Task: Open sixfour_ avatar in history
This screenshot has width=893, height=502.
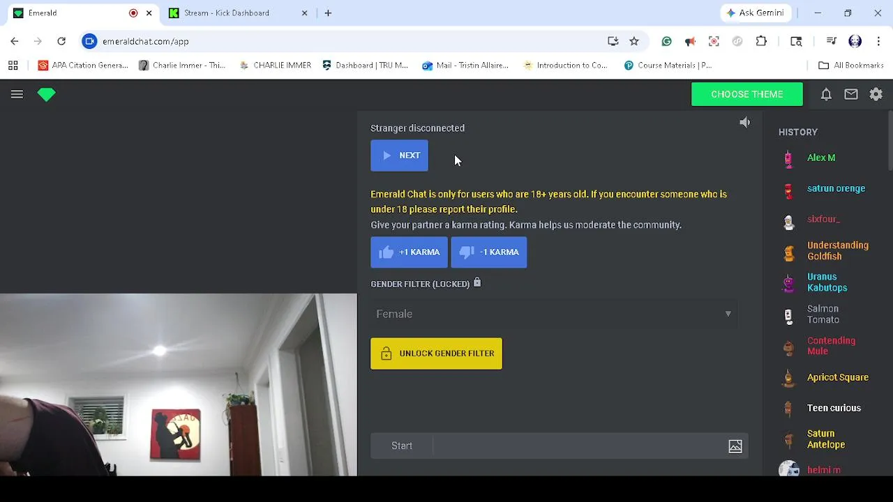Action: click(788, 221)
